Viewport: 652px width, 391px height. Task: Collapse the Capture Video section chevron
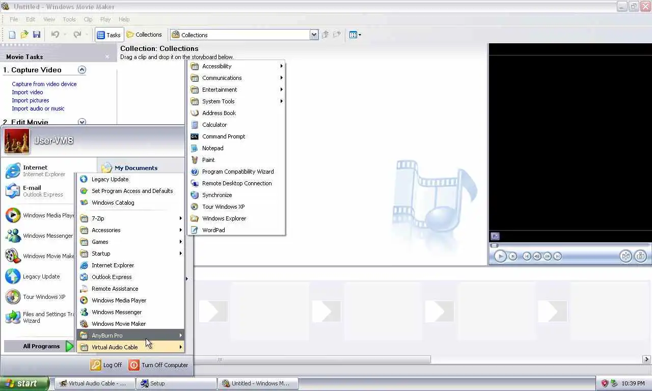pos(81,70)
